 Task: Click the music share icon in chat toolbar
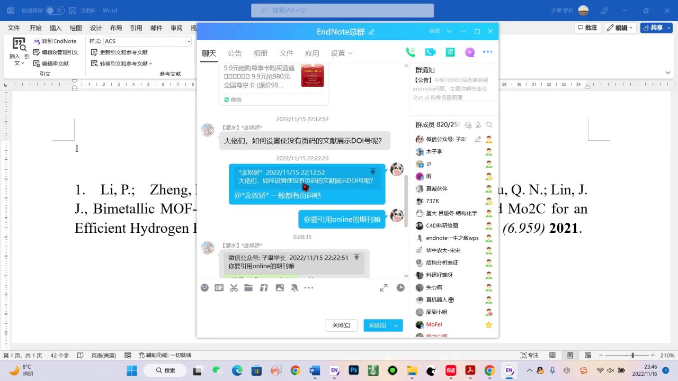click(x=264, y=288)
